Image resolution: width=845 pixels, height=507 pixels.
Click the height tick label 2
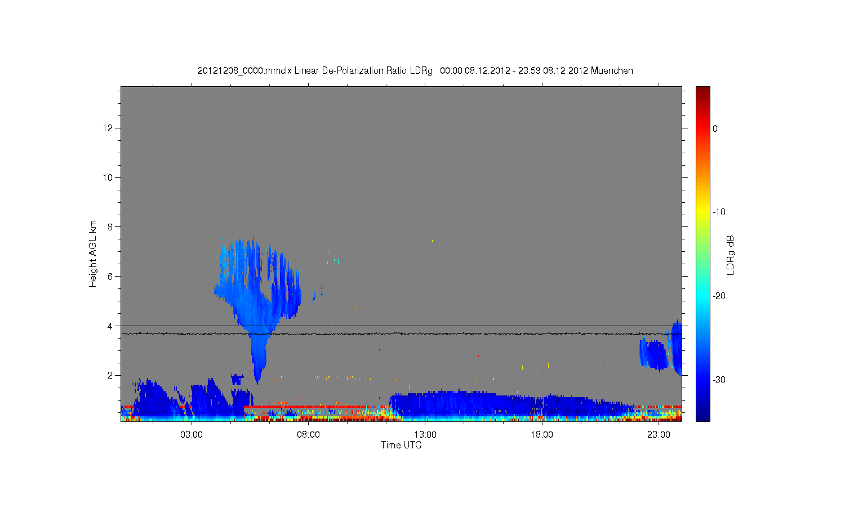click(111, 375)
